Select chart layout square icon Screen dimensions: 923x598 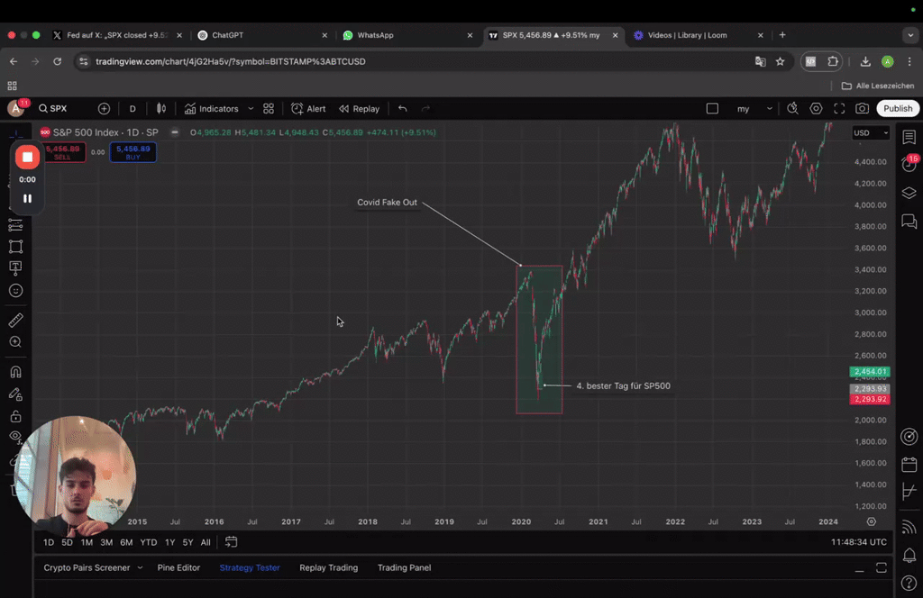pos(712,109)
